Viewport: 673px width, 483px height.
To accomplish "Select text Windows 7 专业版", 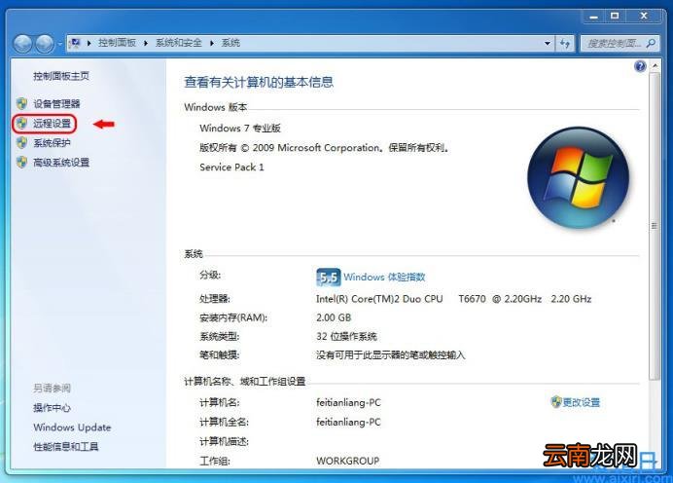I will pos(240,129).
